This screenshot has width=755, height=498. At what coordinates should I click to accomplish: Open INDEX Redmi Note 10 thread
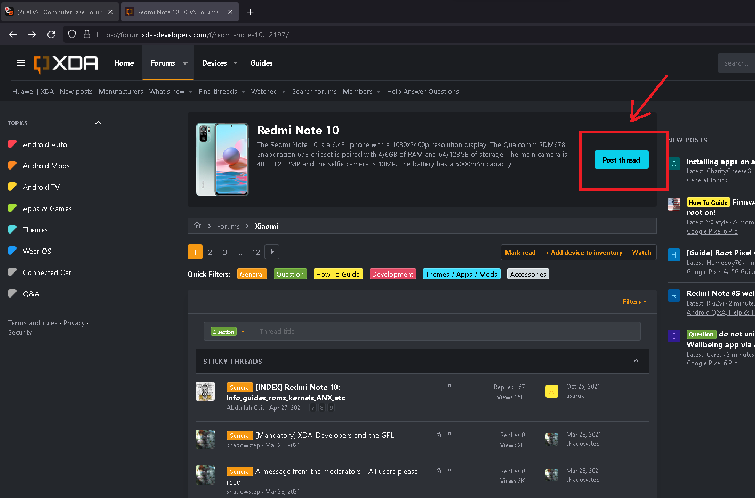tap(286, 392)
